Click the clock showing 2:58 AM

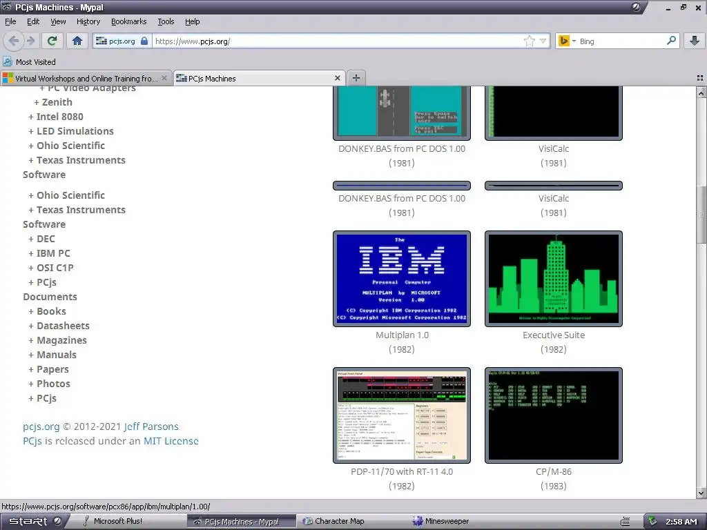tap(681, 522)
